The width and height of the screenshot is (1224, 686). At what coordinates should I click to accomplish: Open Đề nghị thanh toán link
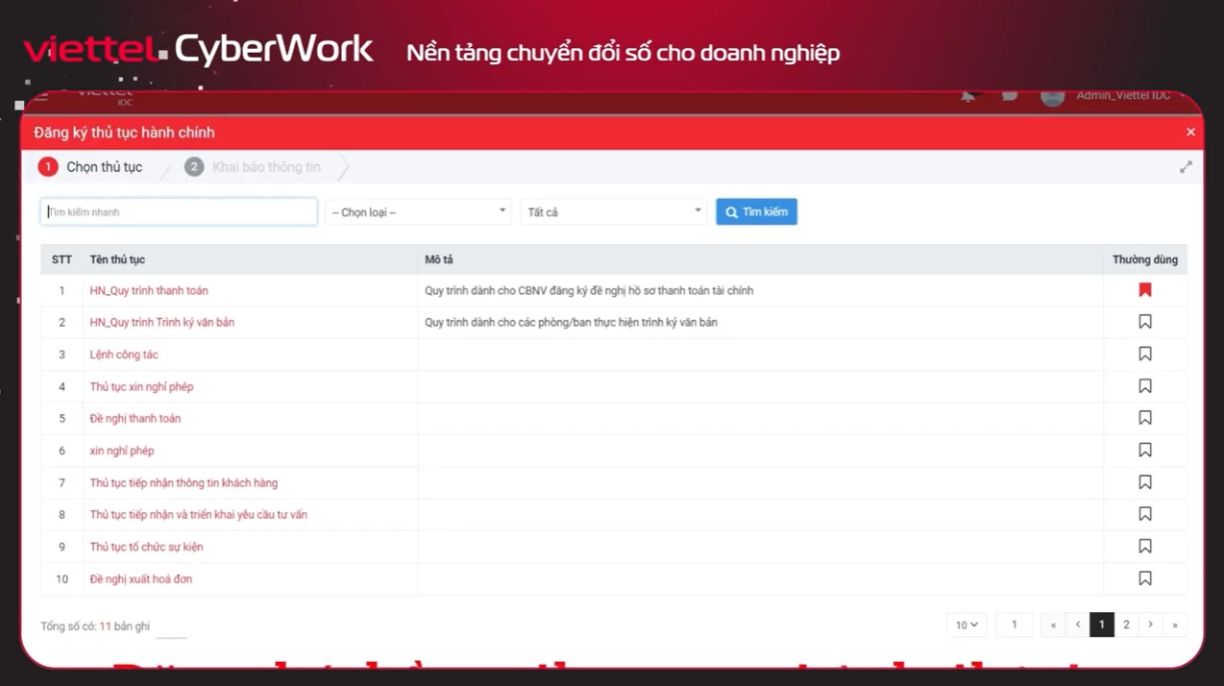click(x=135, y=418)
